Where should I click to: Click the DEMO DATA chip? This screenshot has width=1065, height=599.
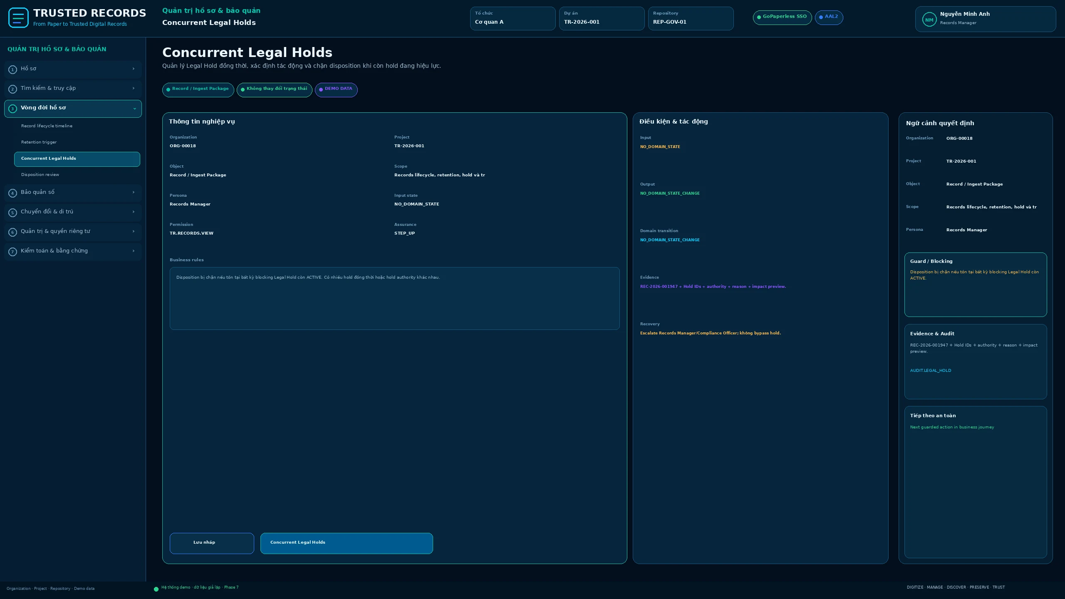[x=336, y=90]
